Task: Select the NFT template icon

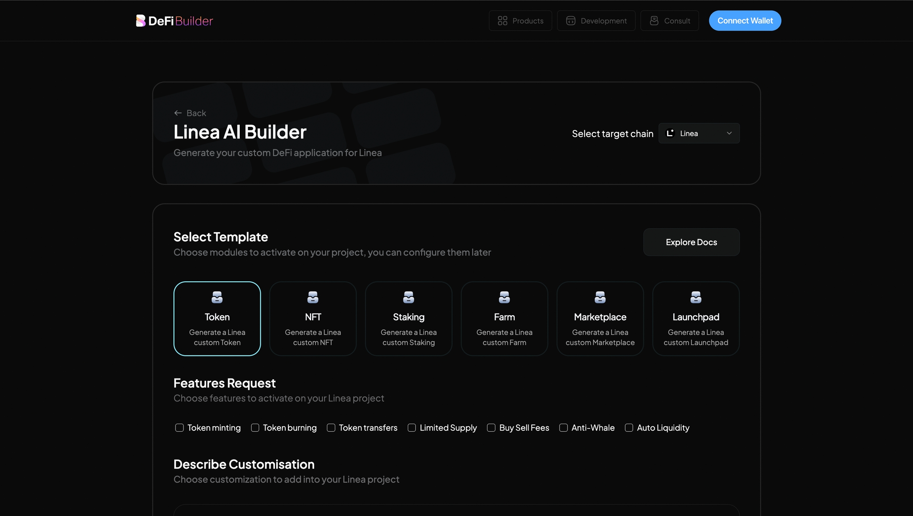Action: pyautogui.click(x=313, y=297)
